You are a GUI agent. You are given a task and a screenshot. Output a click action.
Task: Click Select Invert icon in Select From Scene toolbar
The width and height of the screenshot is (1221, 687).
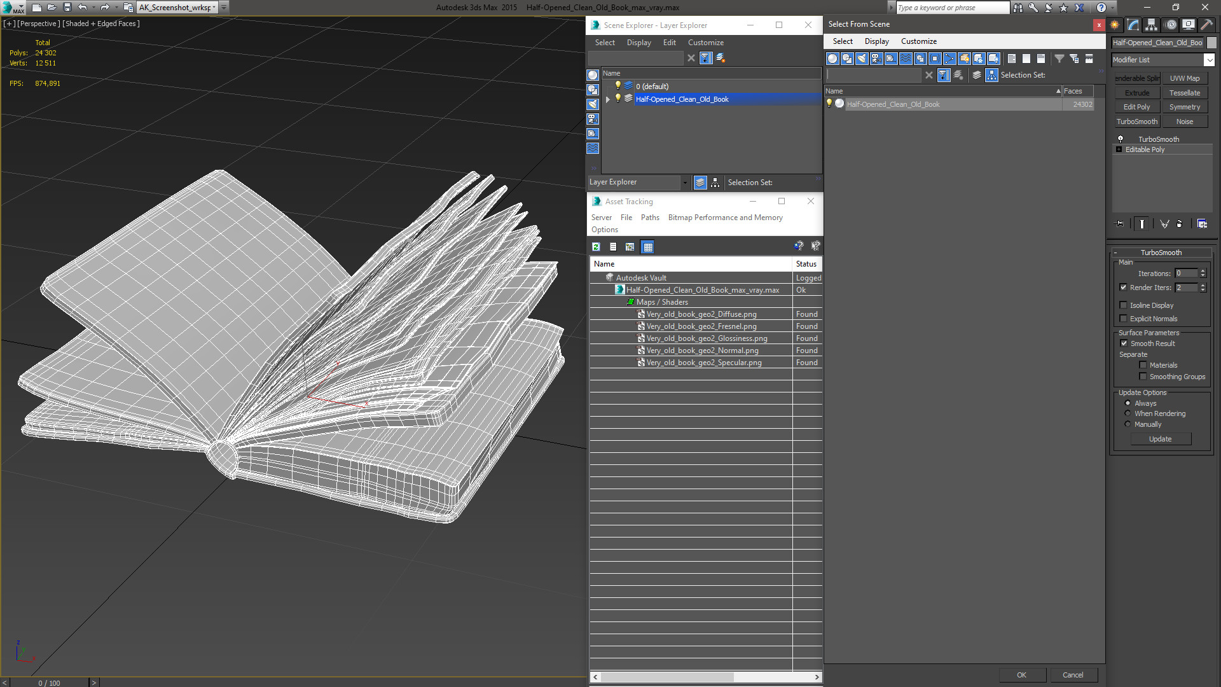click(1041, 59)
